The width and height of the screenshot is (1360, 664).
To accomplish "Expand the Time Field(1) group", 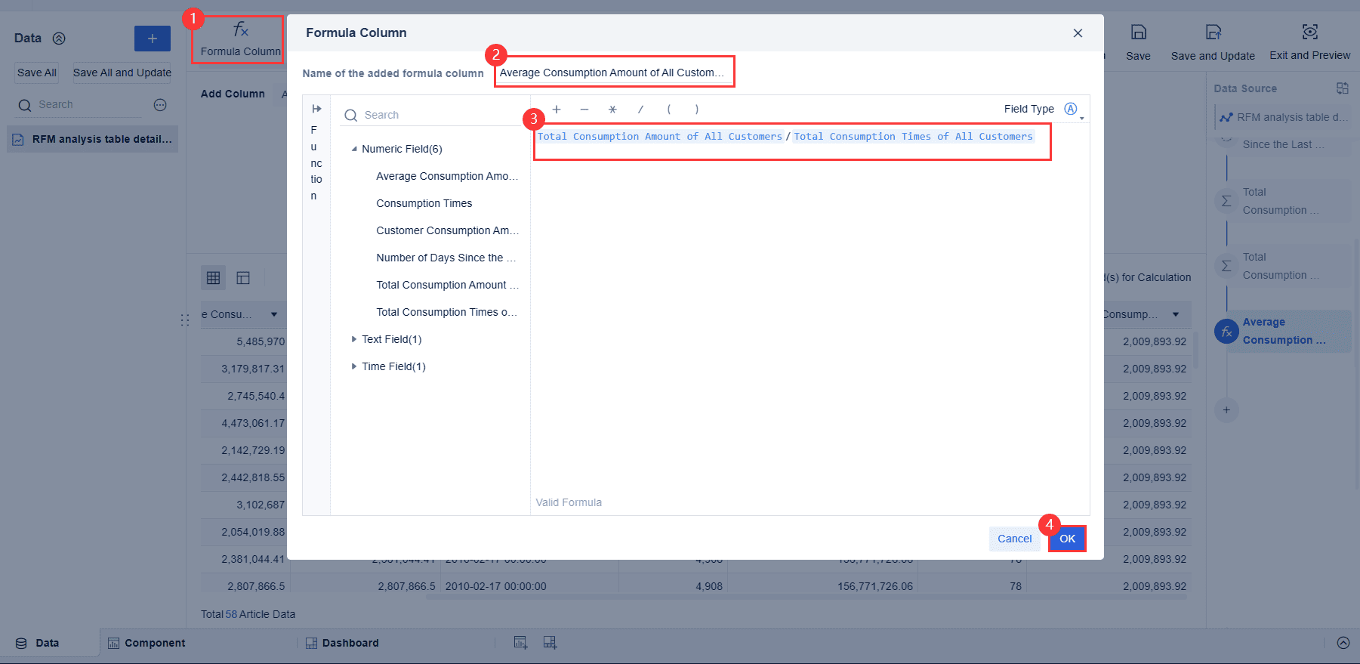I will 354,366.
